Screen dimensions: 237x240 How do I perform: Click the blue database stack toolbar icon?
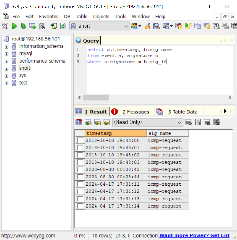(x=198, y=26)
